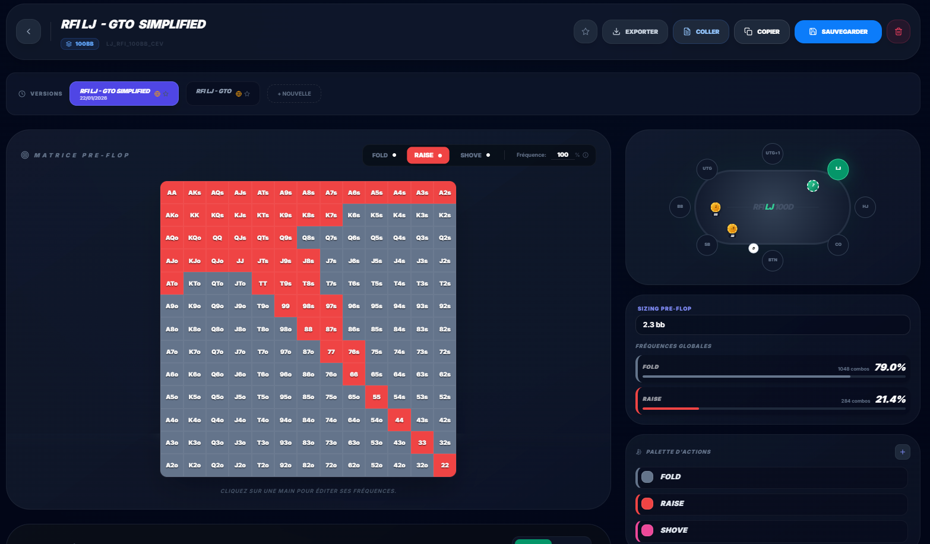Select the BTN seat on table

click(x=773, y=260)
